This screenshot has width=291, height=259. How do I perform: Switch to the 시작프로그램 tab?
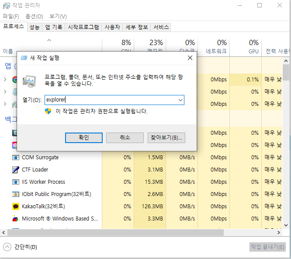[x=83, y=27]
